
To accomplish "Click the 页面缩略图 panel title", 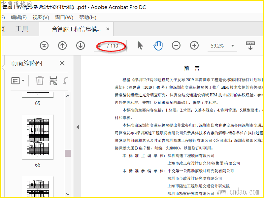I will click(x=27, y=63).
